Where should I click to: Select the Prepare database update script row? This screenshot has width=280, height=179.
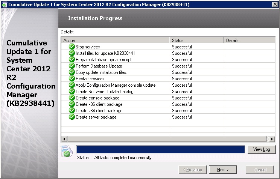[104, 60]
